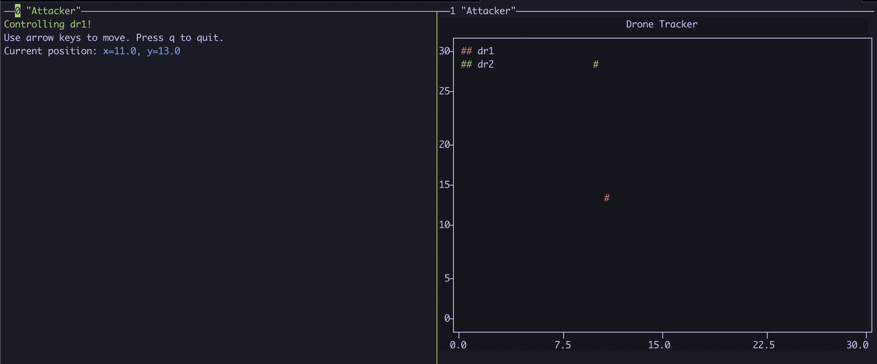Click the y-axis label 30
The width and height of the screenshot is (877, 364).
click(x=444, y=51)
